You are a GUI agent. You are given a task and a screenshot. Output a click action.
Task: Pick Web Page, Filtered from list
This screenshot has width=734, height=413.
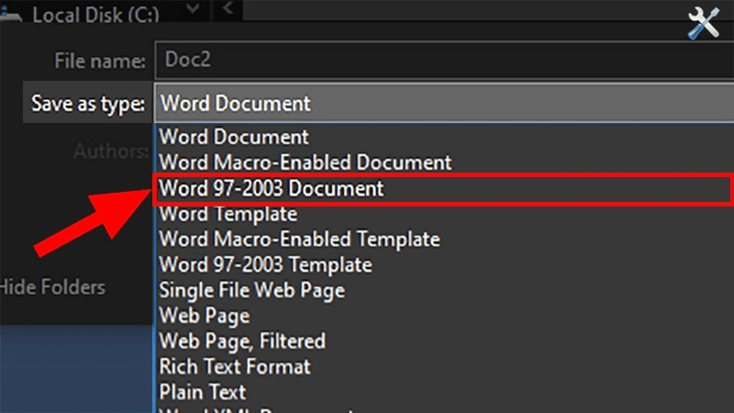[x=242, y=340]
